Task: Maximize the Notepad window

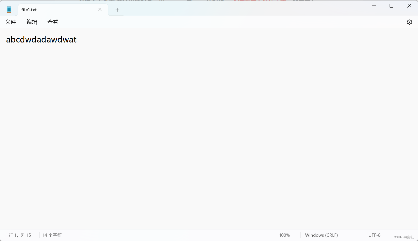Action: [x=391, y=6]
